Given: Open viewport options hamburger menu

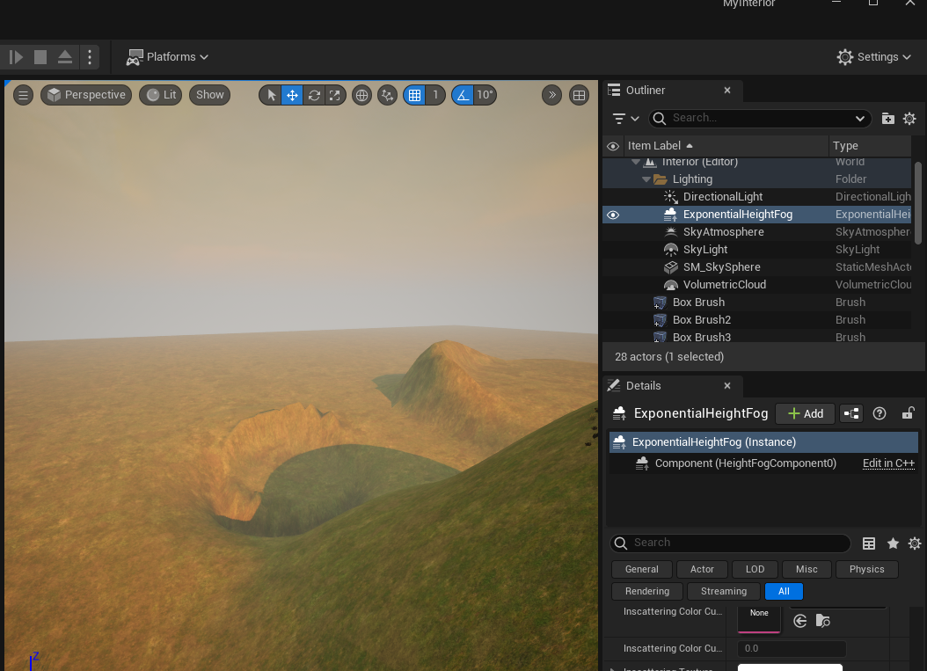Looking at the screenshot, I should [x=23, y=95].
